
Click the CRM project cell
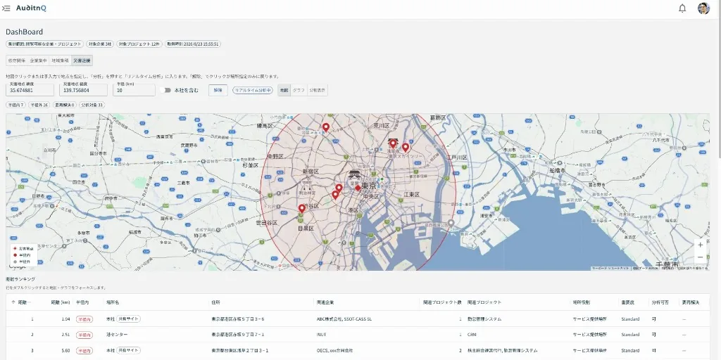(471, 335)
